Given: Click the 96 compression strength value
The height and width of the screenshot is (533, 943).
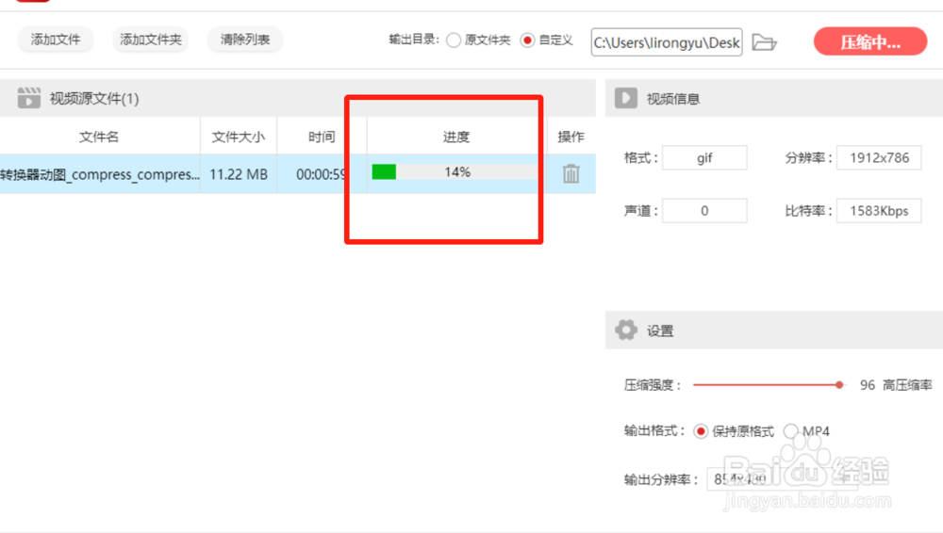Looking at the screenshot, I should coord(868,385).
